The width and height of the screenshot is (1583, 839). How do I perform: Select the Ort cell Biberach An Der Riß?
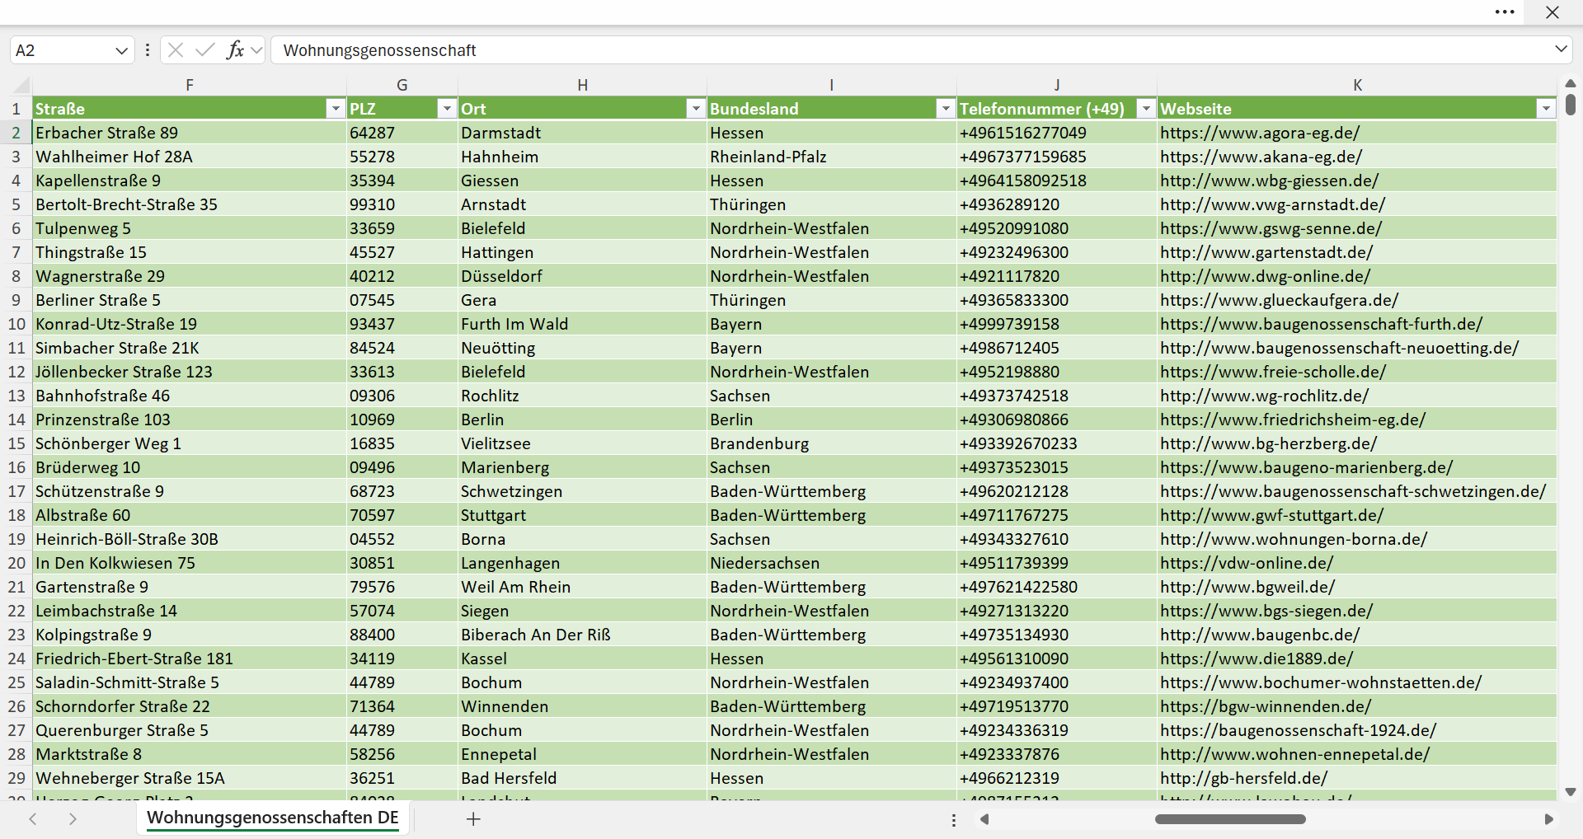[582, 635]
